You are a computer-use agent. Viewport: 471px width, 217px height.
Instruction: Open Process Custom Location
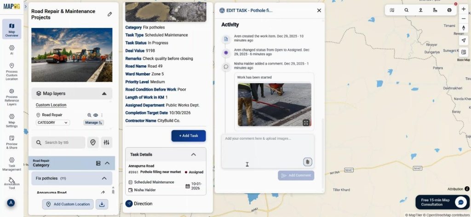11,72
